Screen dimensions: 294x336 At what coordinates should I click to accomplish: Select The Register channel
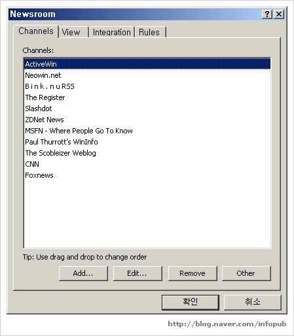(x=147, y=97)
